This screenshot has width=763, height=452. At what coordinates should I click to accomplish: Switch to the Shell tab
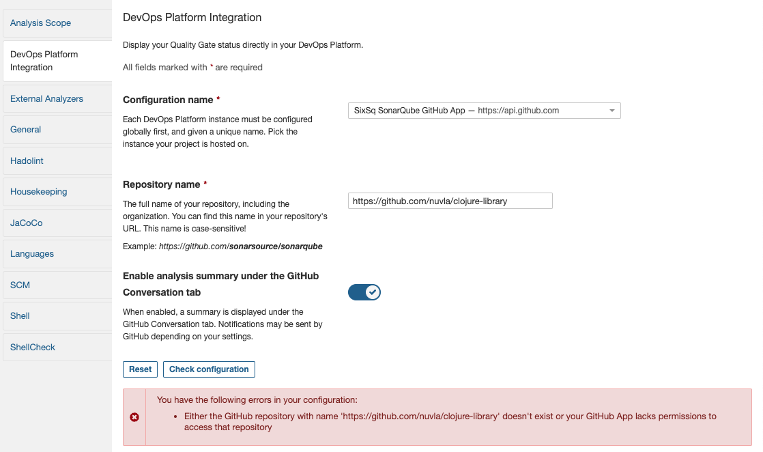pos(20,316)
